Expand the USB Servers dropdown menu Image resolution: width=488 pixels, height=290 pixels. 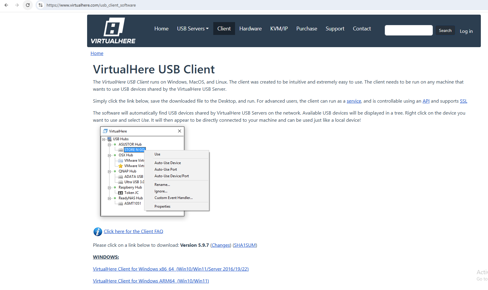click(x=193, y=29)
